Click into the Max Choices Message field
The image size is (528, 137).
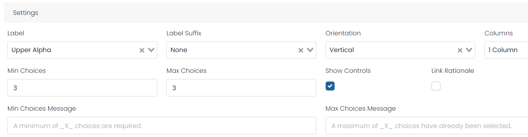coord(427,126)
